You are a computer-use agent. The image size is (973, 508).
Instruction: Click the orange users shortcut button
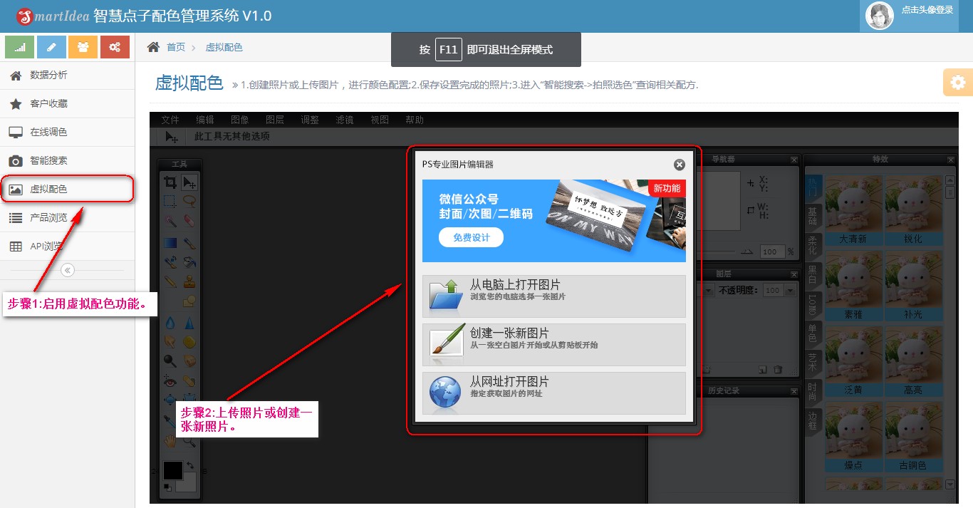pos(83,47)
